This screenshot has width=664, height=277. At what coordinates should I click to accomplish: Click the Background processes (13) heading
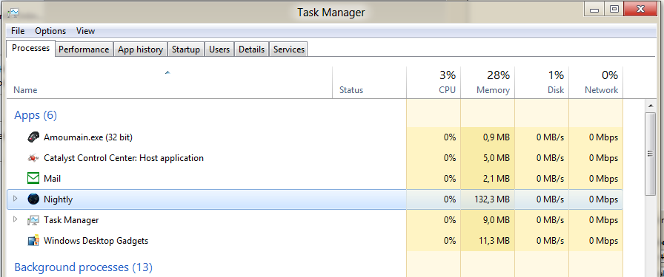(x=84, y=267)
